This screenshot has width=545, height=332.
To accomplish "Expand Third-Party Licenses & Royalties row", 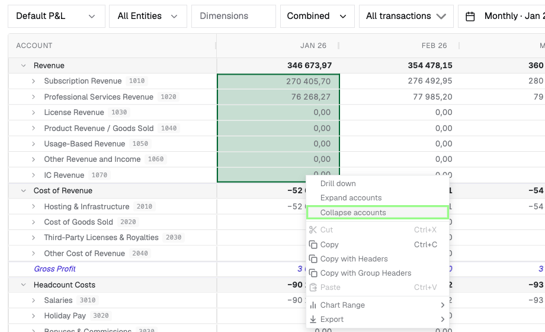I will tap(33, 238).
